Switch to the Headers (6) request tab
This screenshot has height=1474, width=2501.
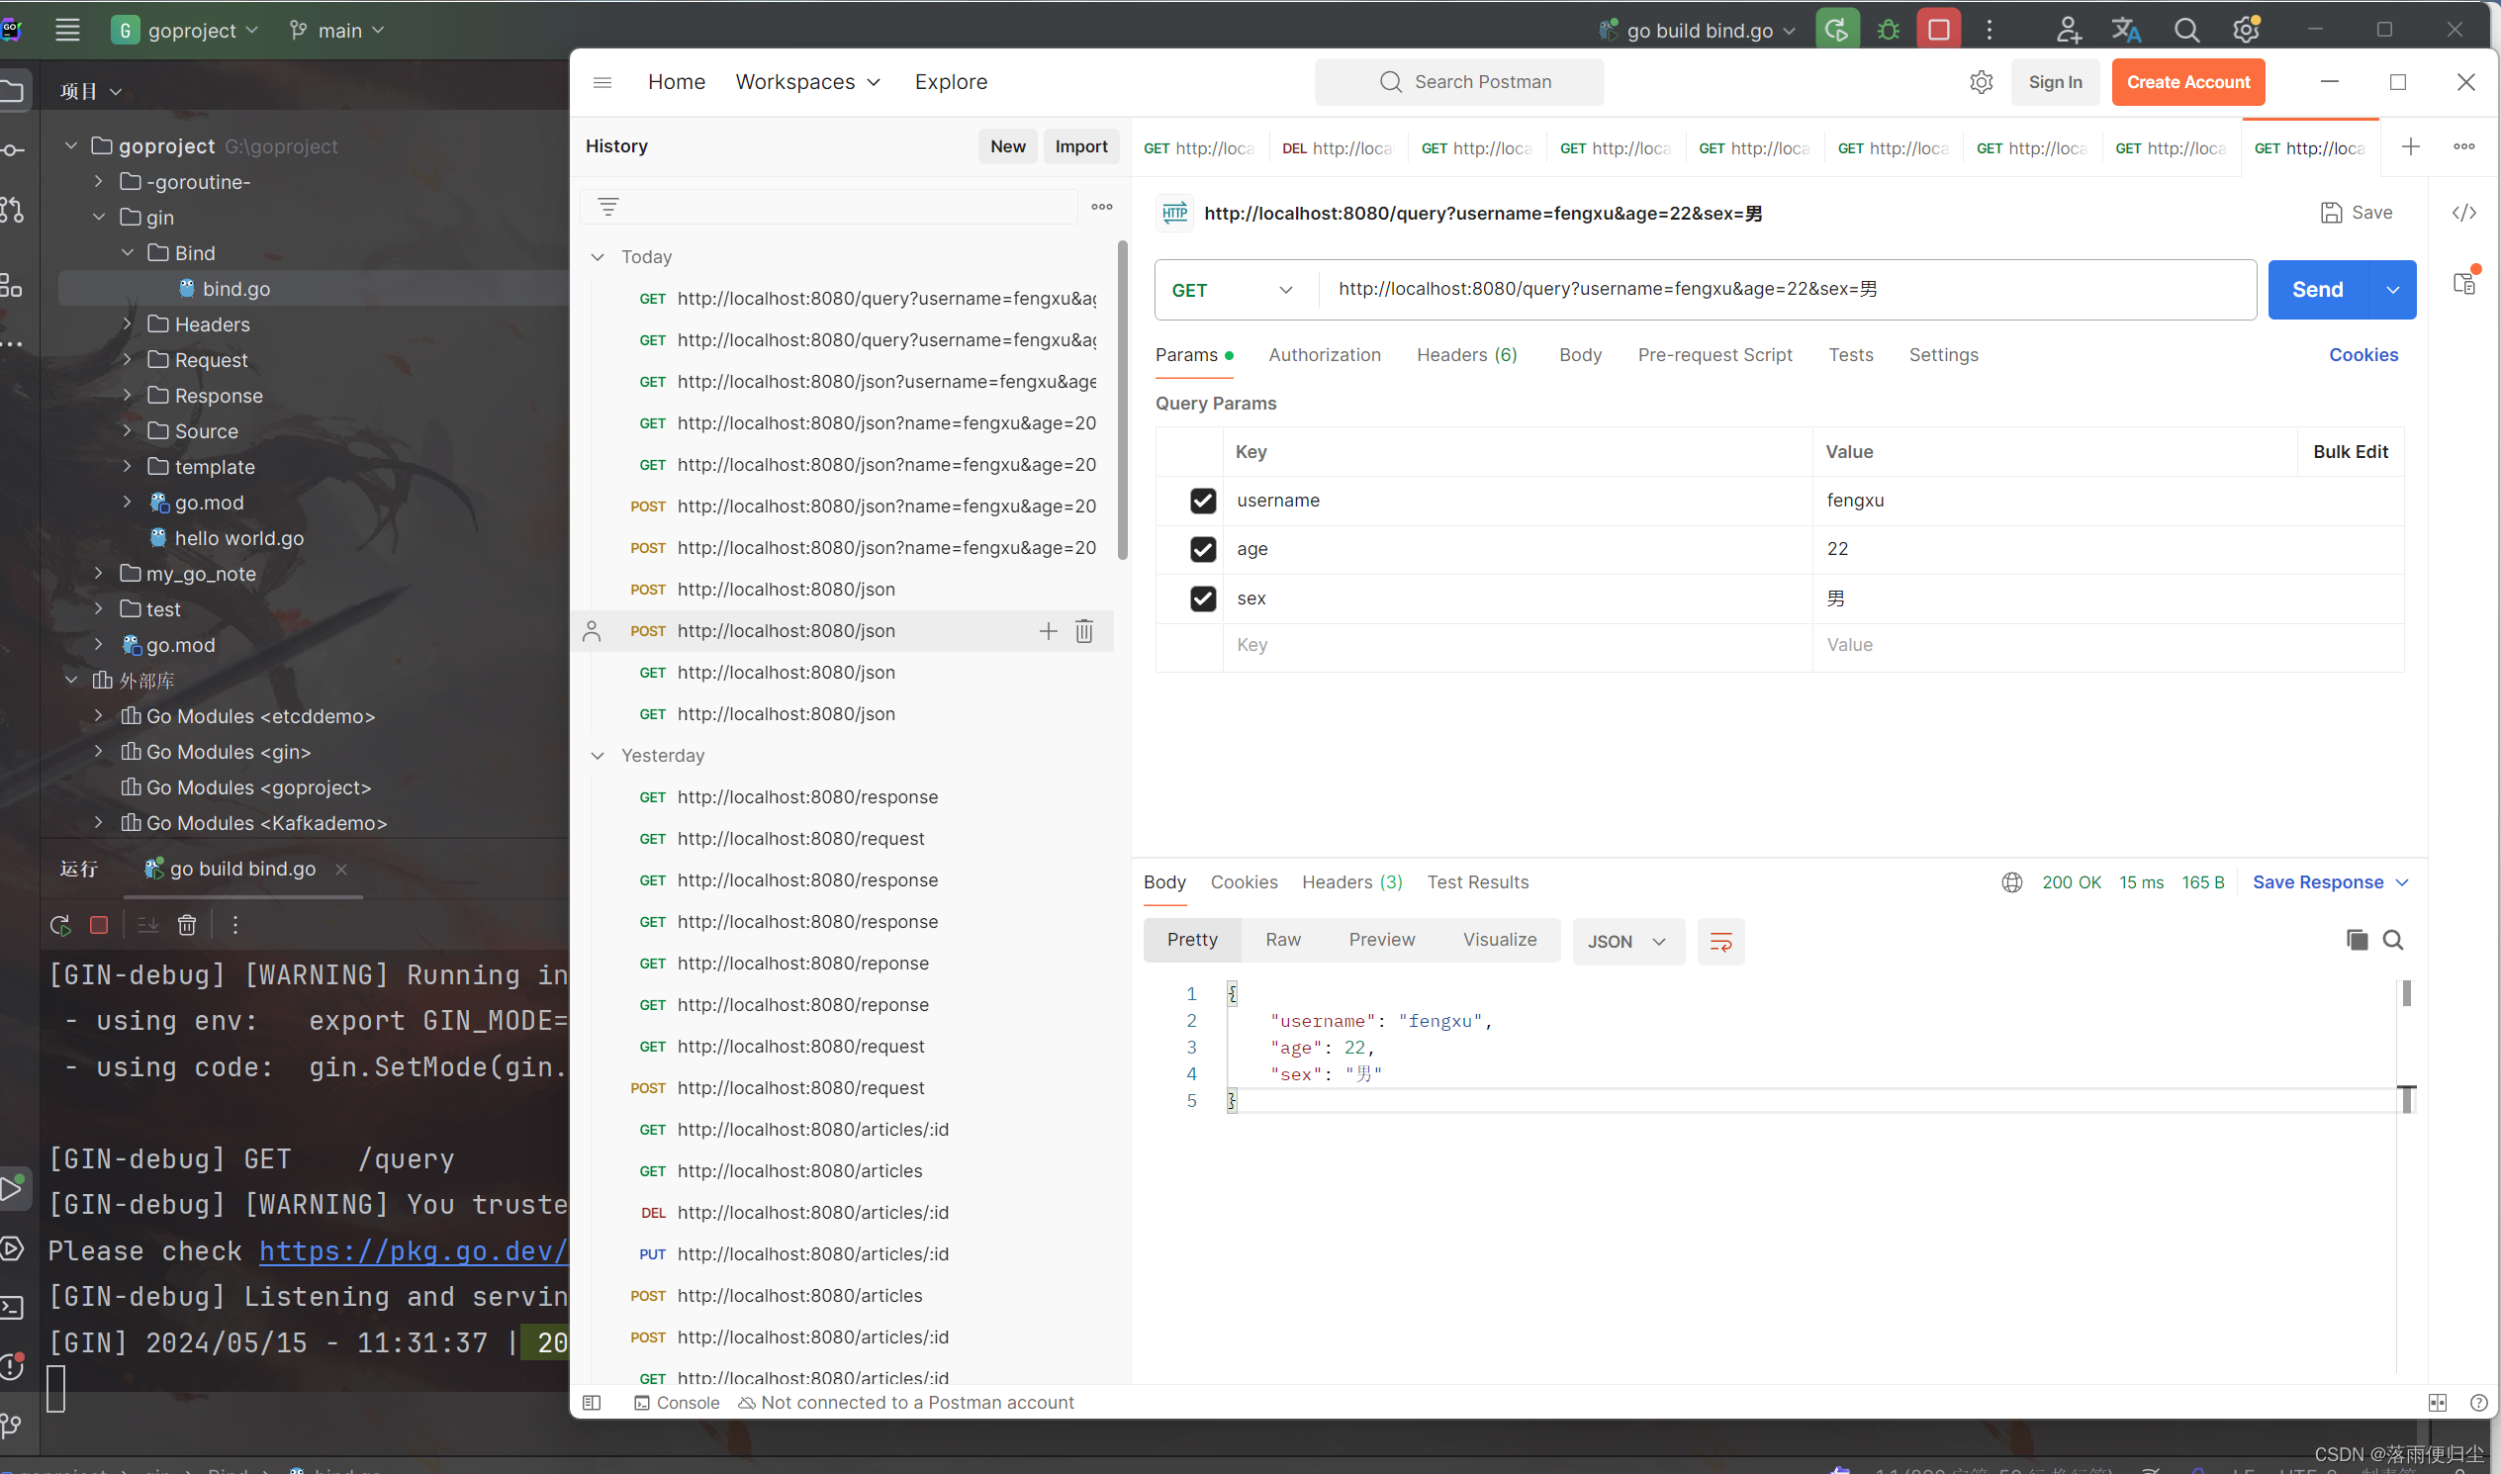point(1466,354)
